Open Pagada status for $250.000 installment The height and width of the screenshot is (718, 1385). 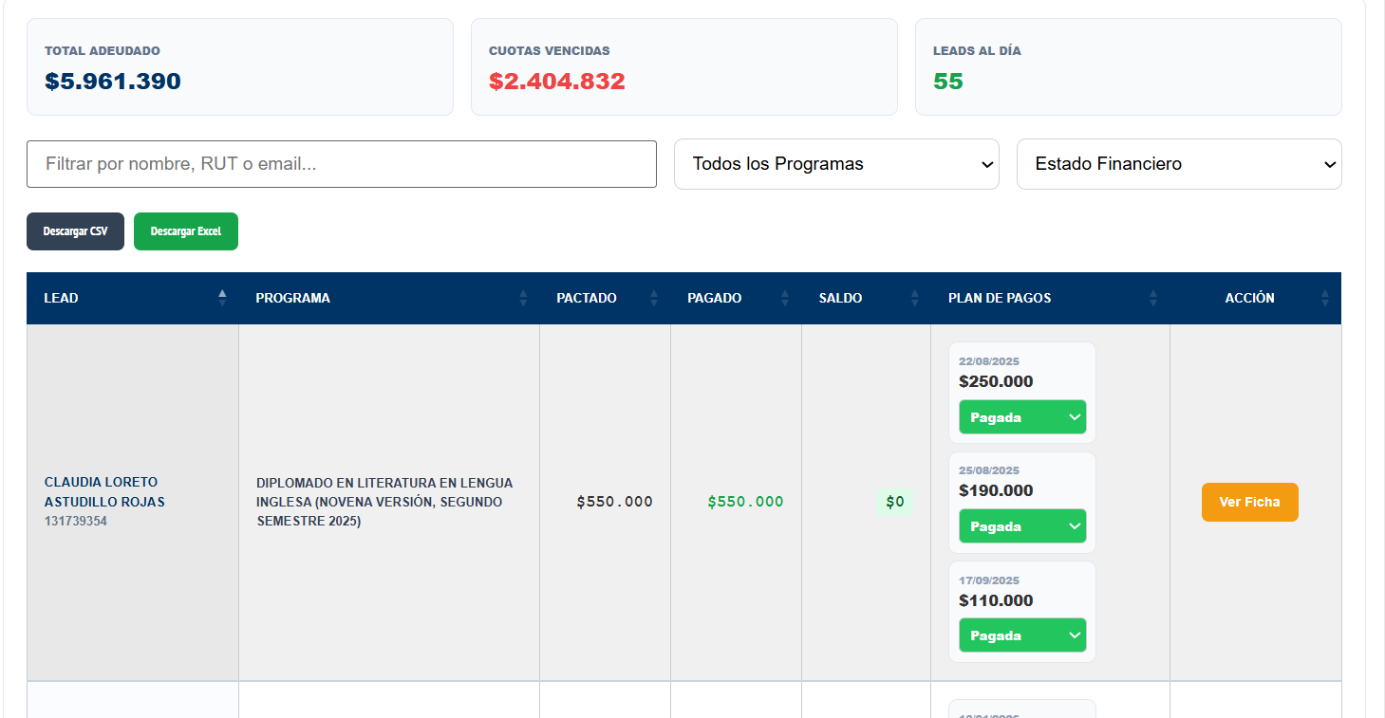1022,417
